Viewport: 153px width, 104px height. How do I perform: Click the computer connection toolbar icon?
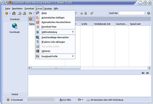[x=86, y=13]
